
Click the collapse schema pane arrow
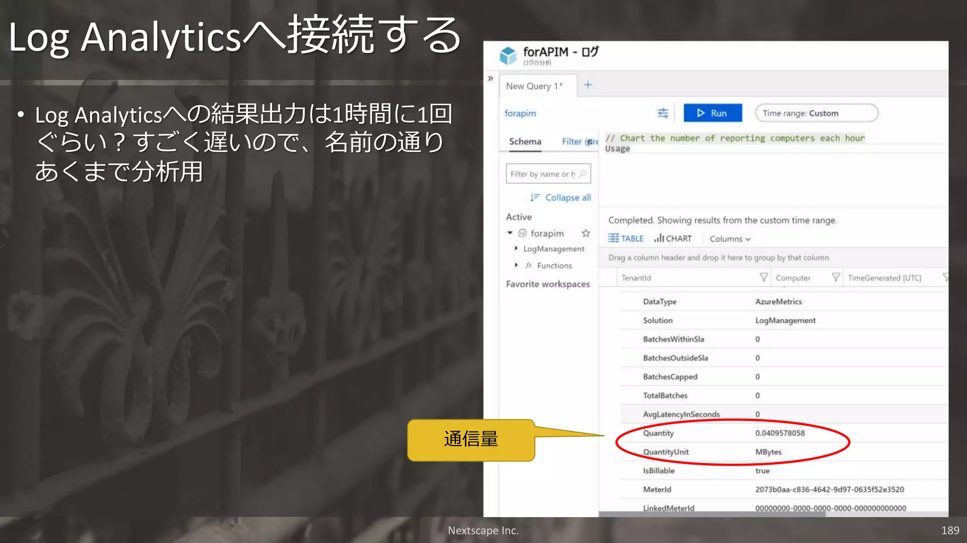(590, 141)
